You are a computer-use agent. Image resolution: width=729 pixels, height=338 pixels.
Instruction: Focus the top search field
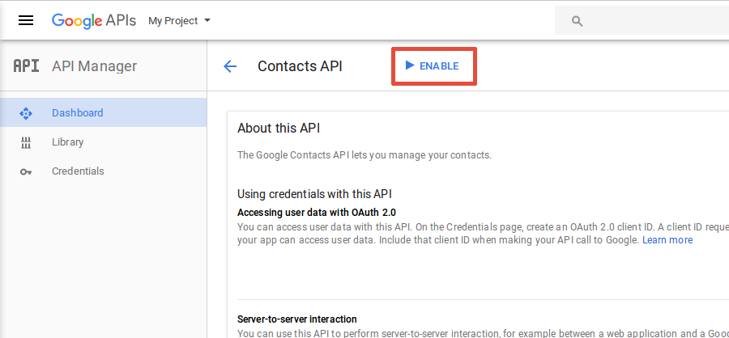pyautogui.click(x=642, y=20)
